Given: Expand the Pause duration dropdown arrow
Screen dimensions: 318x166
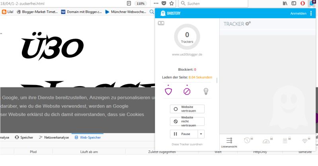Looking at the screenshot, I should (201, 134).
